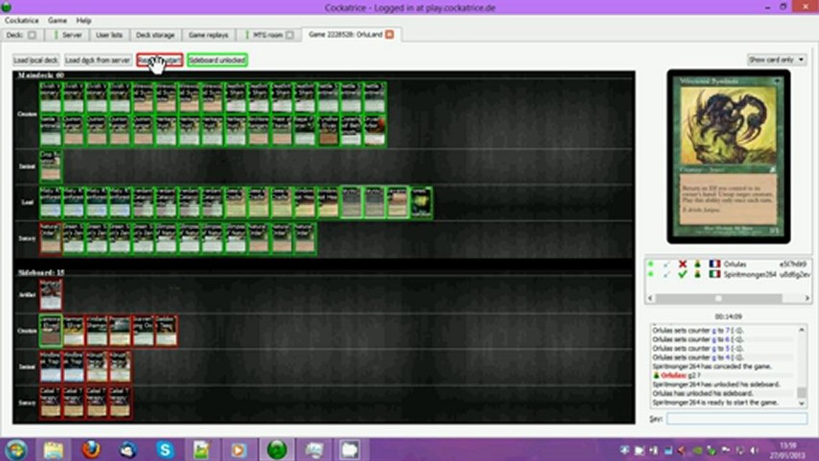
Task: Click the chat log scroll-down arrow
Action: 802,403
